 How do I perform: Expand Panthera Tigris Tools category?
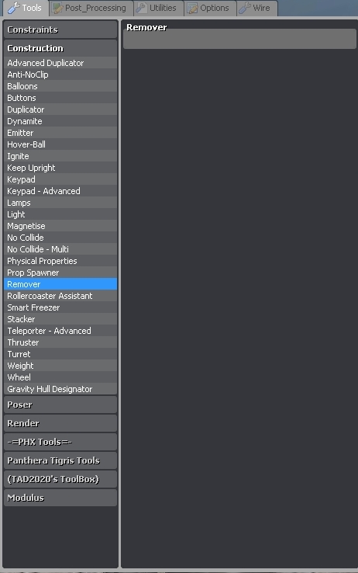[60, 460]
